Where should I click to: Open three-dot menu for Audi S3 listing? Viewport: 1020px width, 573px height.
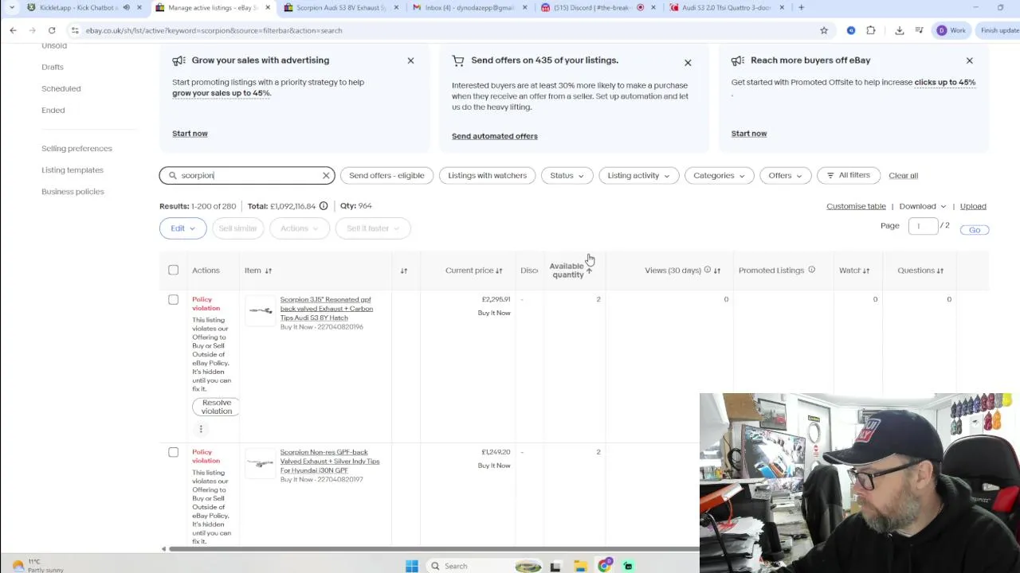201,429
